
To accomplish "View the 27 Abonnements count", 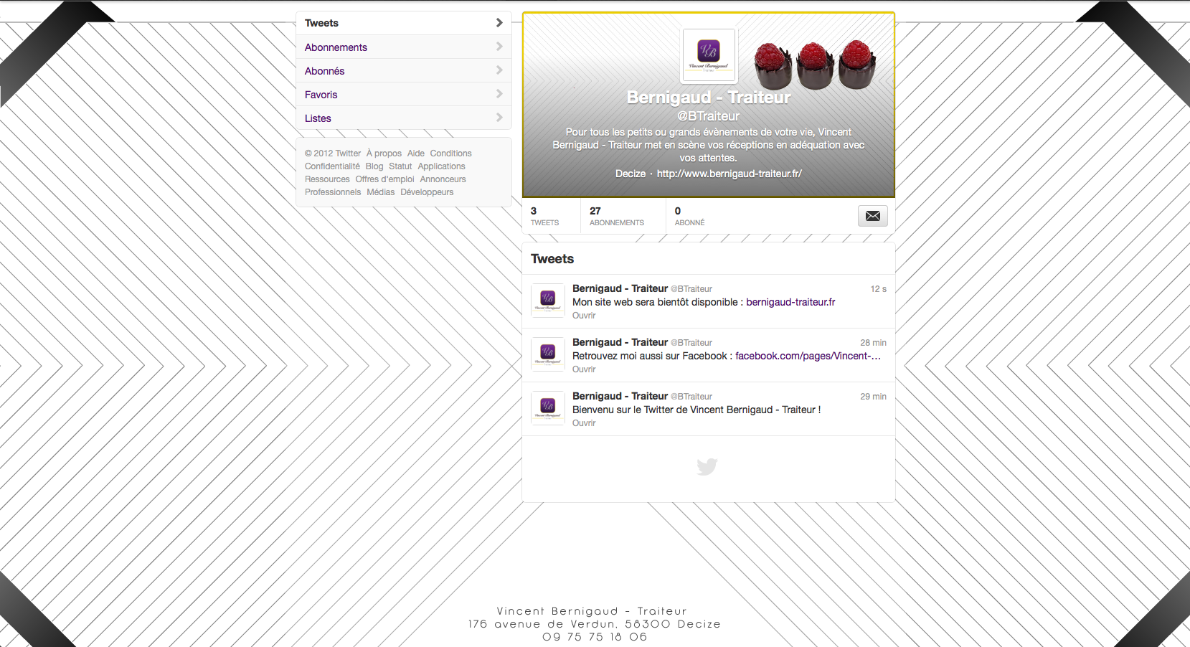I will [617, 216].
